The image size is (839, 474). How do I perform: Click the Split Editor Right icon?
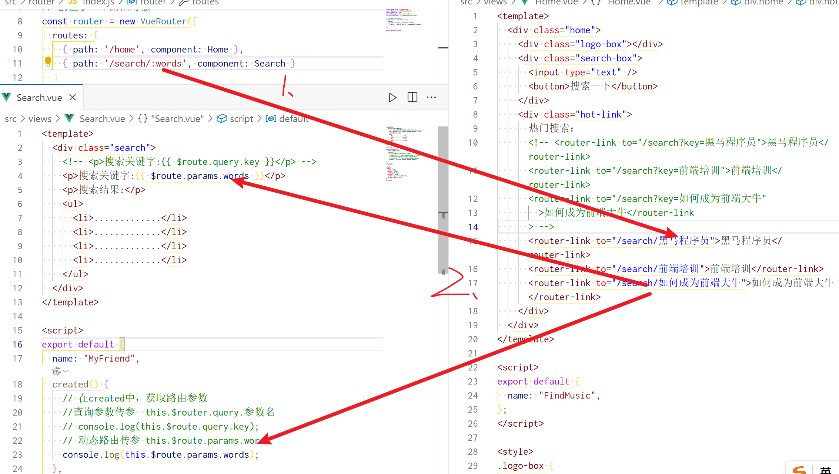(x=412, y=97)
